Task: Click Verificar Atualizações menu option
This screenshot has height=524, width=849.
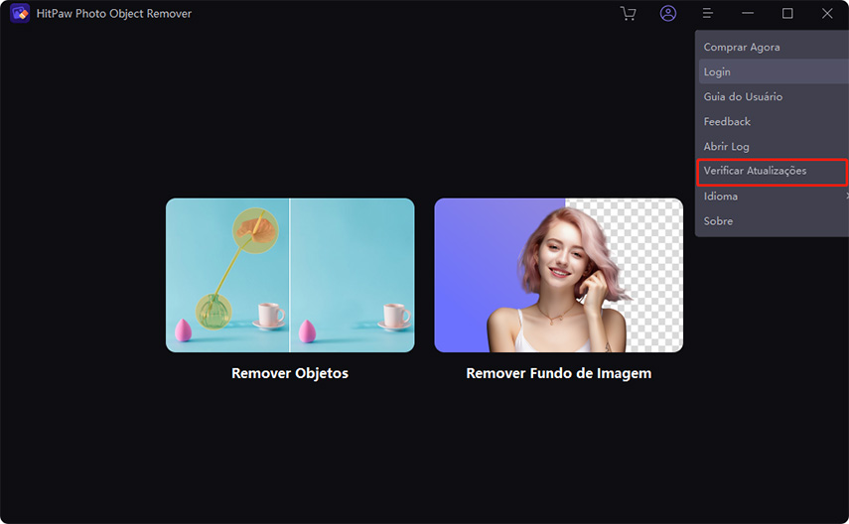Action: point(773,172)
